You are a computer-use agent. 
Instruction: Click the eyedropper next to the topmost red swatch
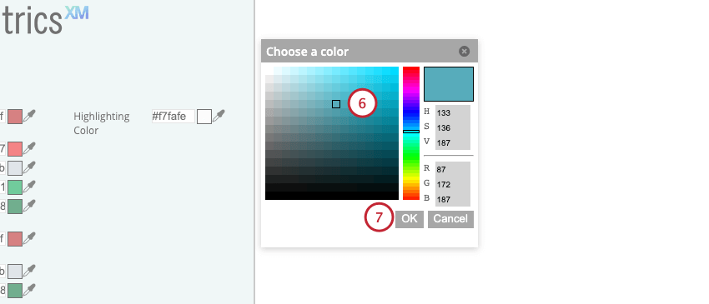point(29,116)
